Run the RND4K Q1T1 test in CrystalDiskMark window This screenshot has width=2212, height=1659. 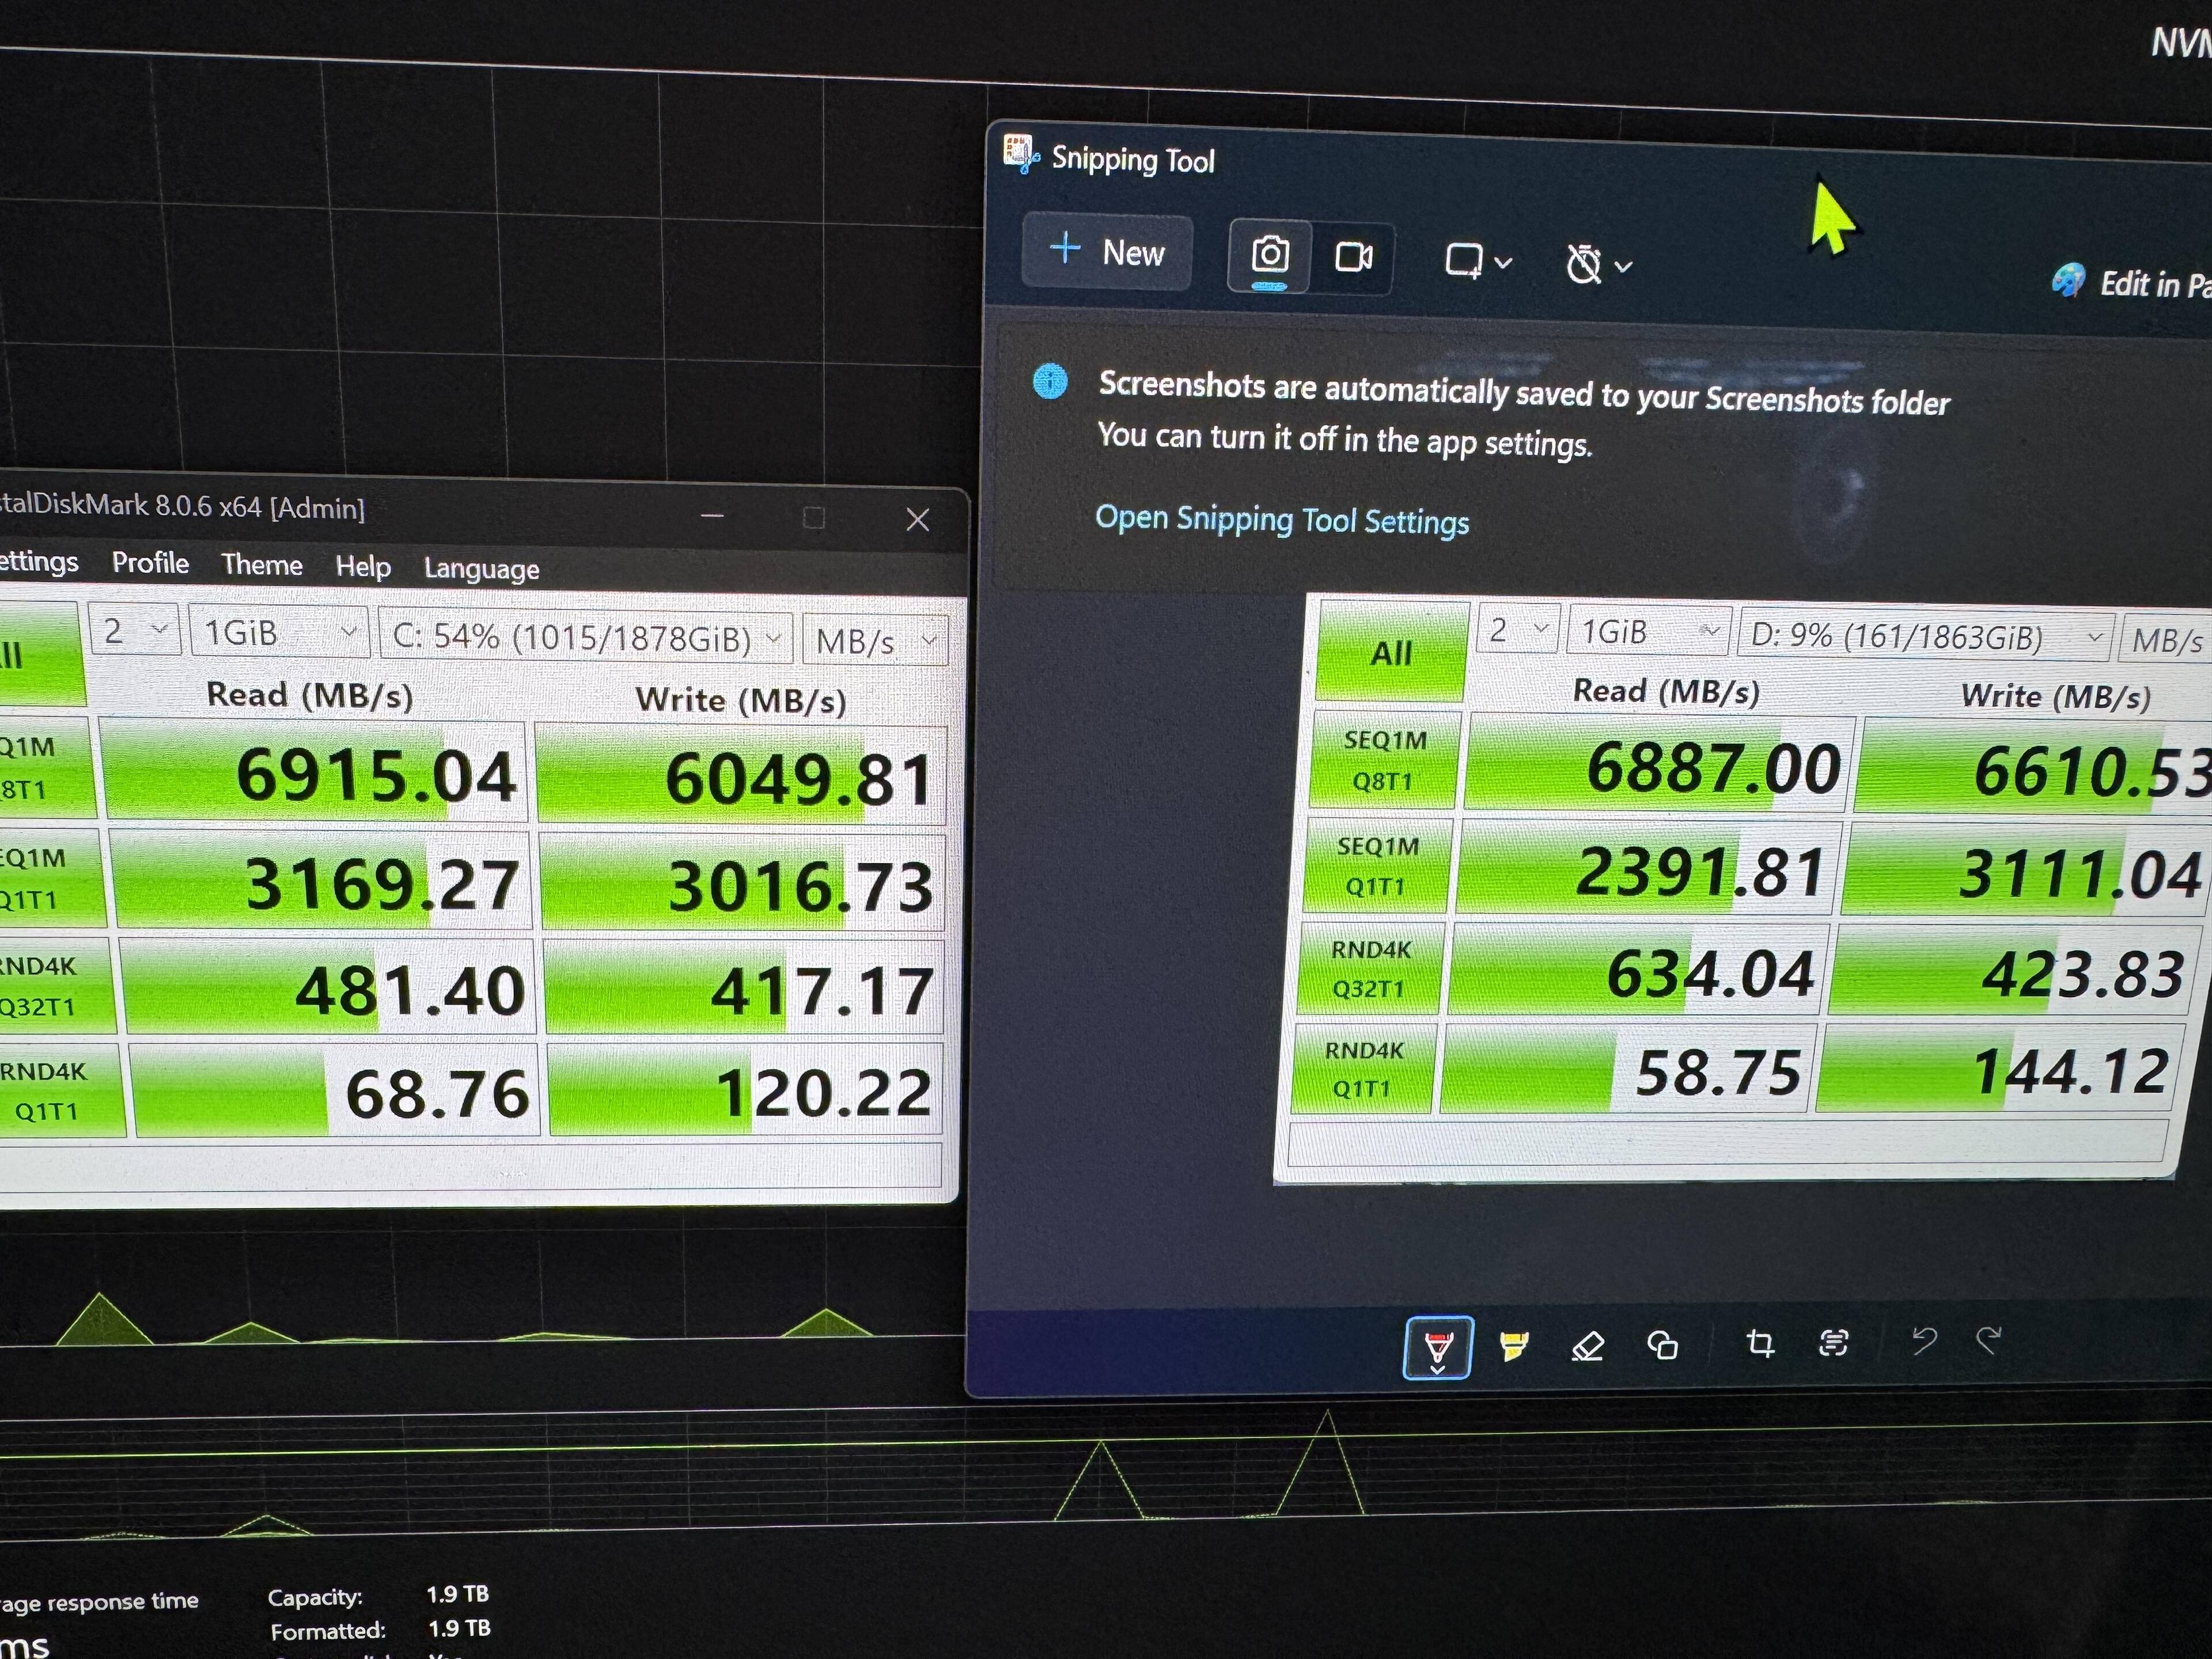tap(62, 1090)
